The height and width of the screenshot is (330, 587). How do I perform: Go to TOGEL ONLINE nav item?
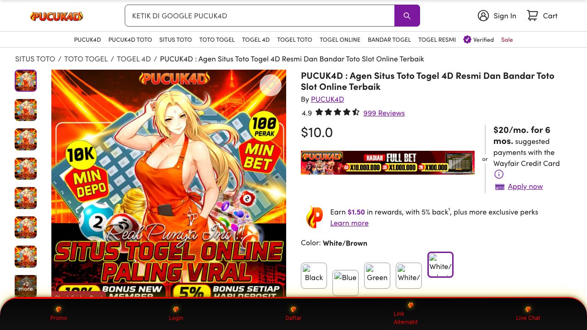point(340,39)
